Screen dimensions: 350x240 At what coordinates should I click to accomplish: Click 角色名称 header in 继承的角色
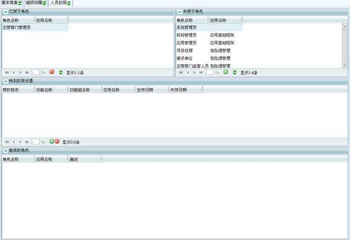coord(18,159)
